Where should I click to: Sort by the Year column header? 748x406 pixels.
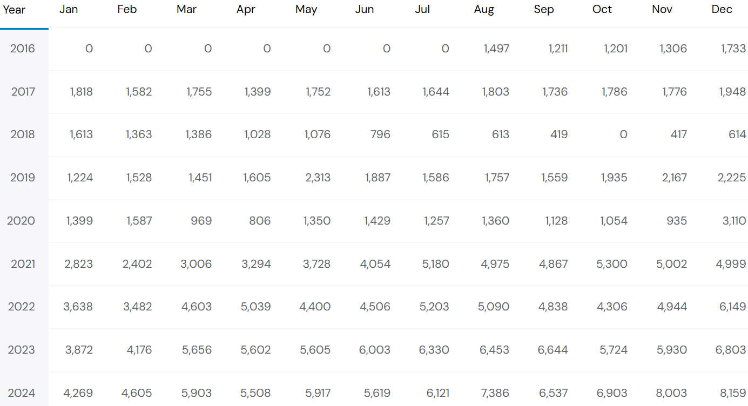pyautogui.click(x=15, y=10)
